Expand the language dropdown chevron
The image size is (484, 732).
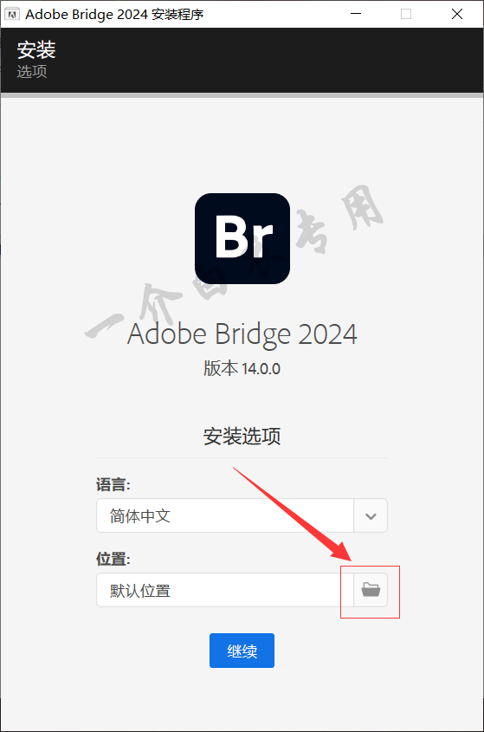371,515
